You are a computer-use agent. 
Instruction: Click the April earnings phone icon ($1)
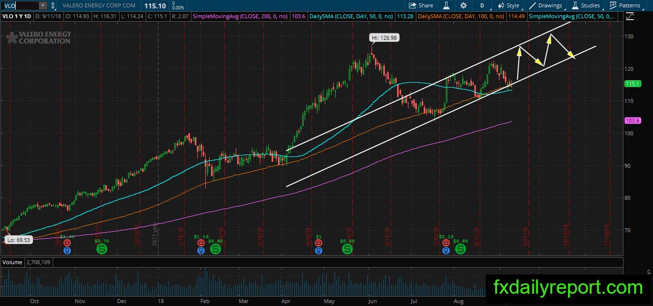[x=318, y=243]
